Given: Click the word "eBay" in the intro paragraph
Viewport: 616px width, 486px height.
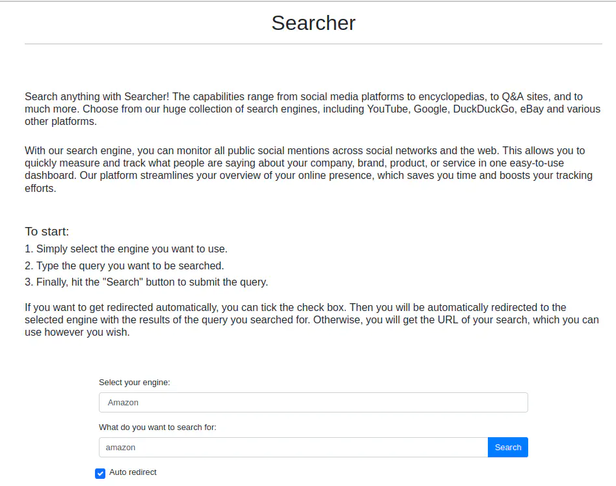Looking at the screenshot, I should (532, 109).
